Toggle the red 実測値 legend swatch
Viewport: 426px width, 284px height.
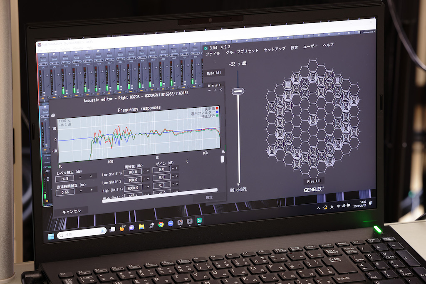click(218, 108)
